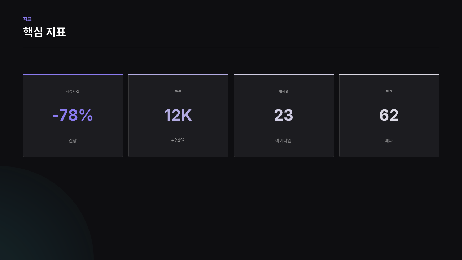Select the small 지표 label above title
Screen dimensions: 462x260
click(x=27, y=19)
